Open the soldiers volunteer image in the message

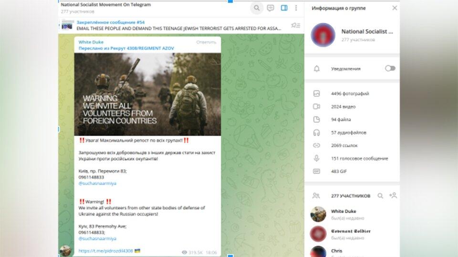coord(147,94)
